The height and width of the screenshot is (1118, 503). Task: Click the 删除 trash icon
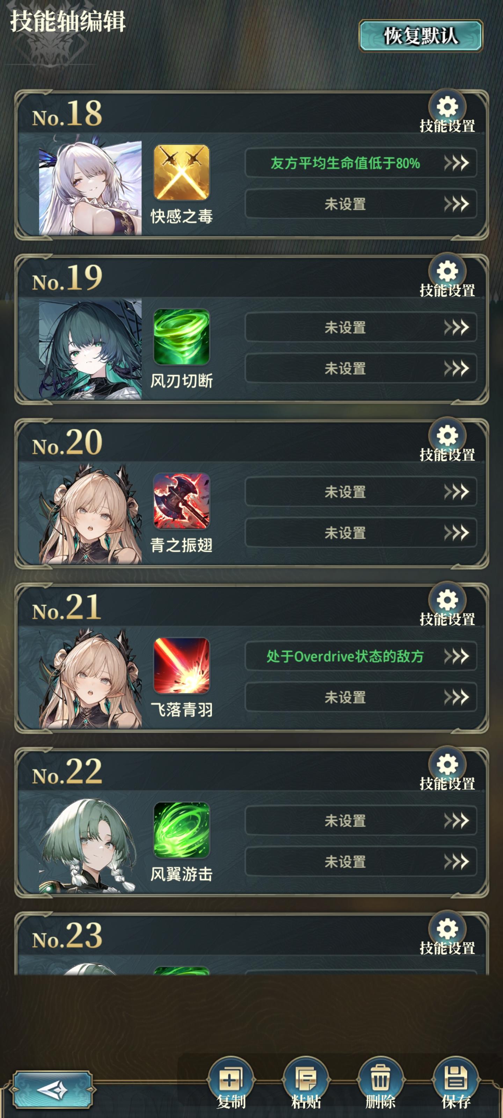coord(380,1079)
